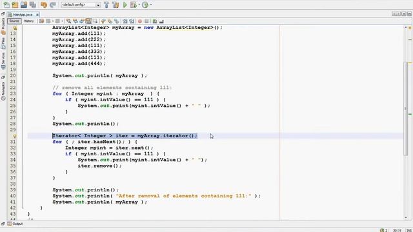This screenshot has width=413, height=232.
Task: Click vertical scrollbar up arrow
Action: 406,27
